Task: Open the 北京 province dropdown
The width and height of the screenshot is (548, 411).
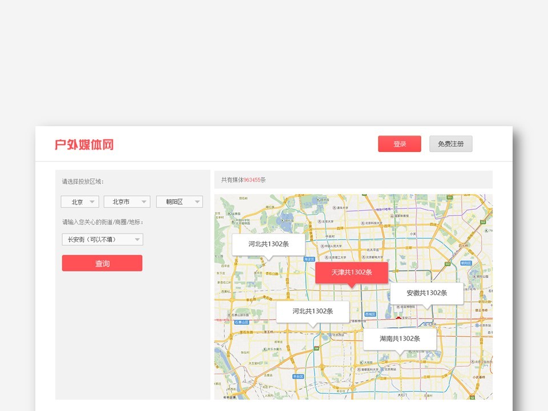Action: click(x=80, y=202)
